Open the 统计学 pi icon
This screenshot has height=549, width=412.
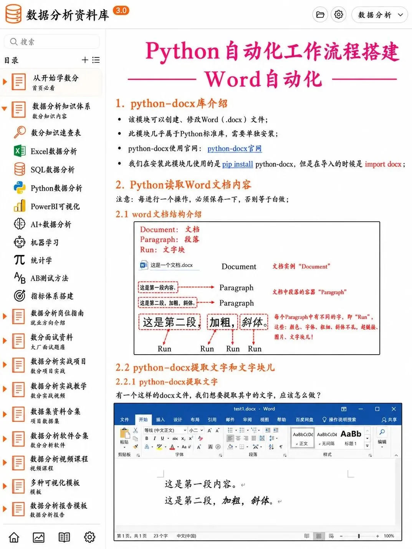point(20,260)
